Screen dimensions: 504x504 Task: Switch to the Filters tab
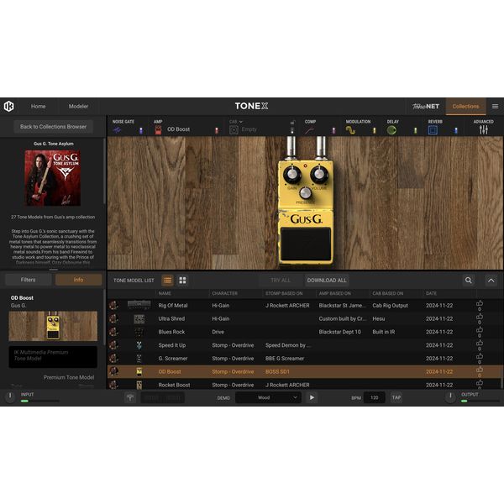[29, 280]
